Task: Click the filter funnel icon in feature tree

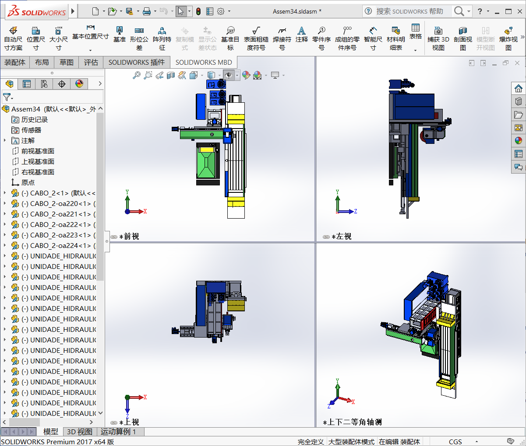Action: tap(7, 97)
